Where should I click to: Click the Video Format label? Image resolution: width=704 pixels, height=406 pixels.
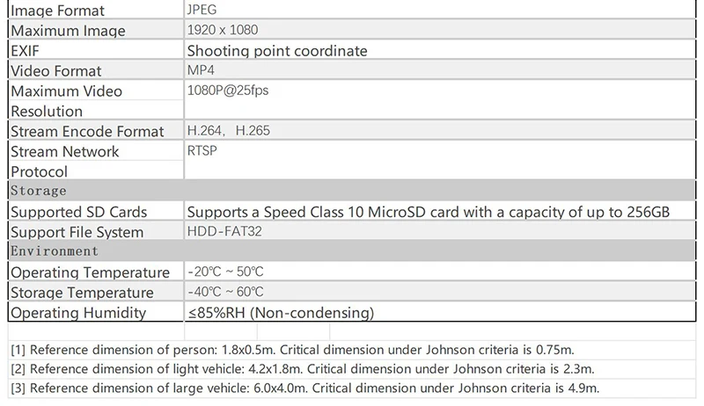[x=56, y=71]
